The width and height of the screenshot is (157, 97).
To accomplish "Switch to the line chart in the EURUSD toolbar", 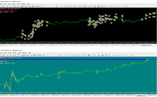I will pyautogui.click(x=77, y=6).
